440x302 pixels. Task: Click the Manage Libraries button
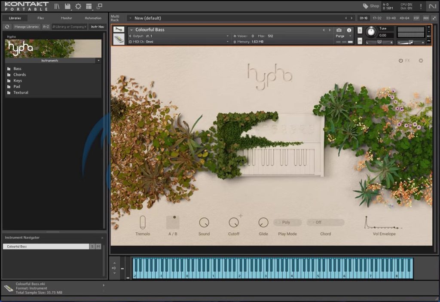point(27,27)
